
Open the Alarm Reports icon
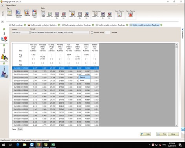[130, 14]
